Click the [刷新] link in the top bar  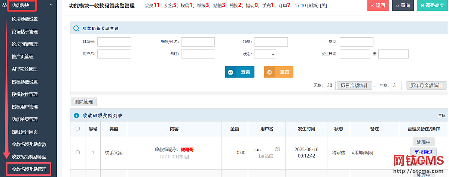pyautogui.click(x=313, y=6)
